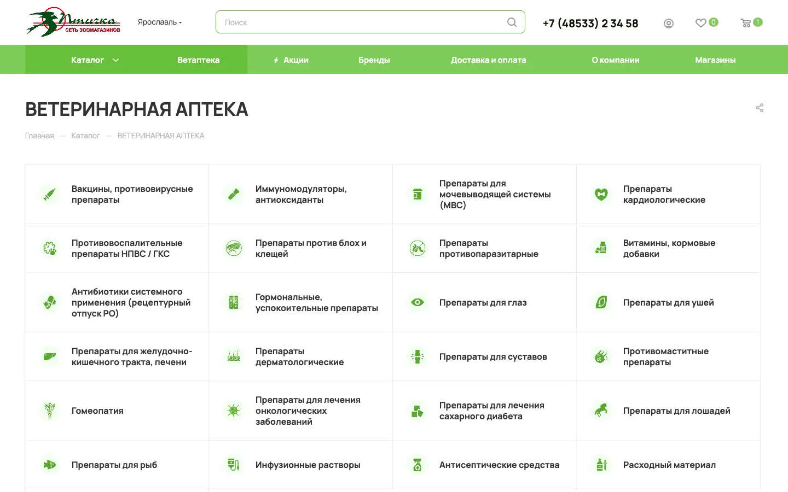Open Противовоспалительные препараты НПВС / ГКС
The width and height of the screenshot is (788, 492).
pyautogui.click(x=127, y=248)
